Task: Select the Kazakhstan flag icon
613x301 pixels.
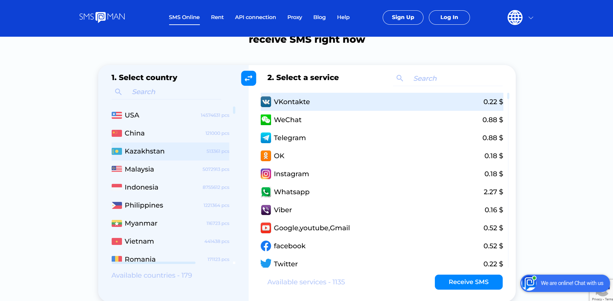Action: point(117,151)
